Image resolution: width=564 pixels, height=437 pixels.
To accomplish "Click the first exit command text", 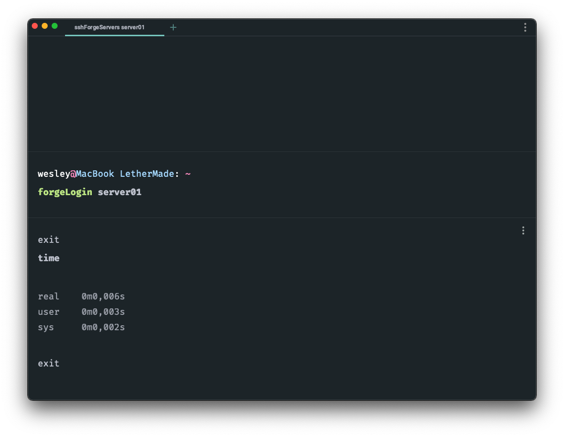I will 48,239.
